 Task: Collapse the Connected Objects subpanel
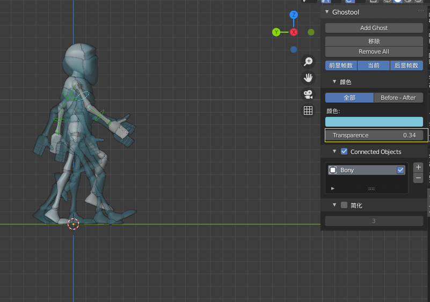coord(334,151)
